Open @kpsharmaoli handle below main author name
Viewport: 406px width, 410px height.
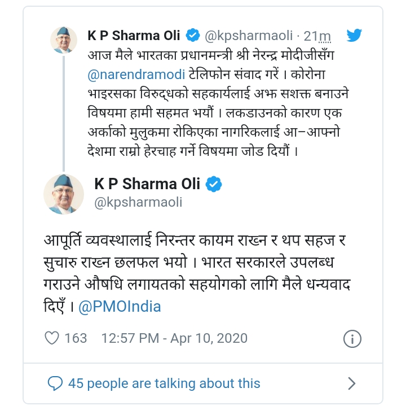tap(138, 202)
